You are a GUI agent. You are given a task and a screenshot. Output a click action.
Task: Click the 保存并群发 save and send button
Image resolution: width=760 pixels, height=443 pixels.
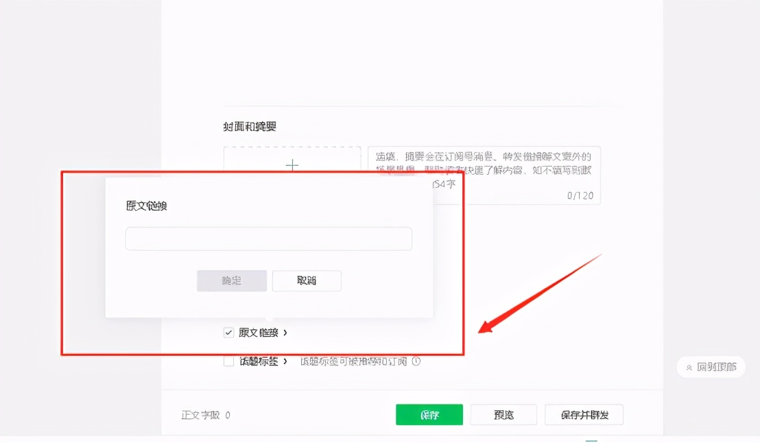[584, 414]
